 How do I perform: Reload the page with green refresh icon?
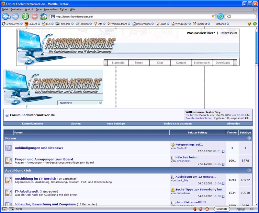pos(26,16)
